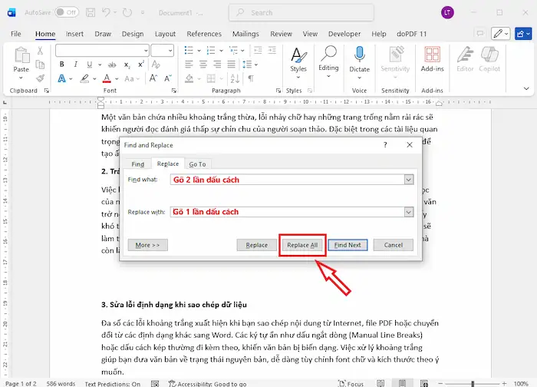Expand the Find what dropdown arrow
This screenshot has width=537, height=387.
pos(408,180)
